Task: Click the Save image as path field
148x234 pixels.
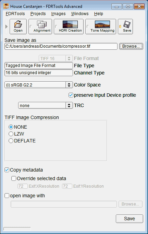Action: 61,46
